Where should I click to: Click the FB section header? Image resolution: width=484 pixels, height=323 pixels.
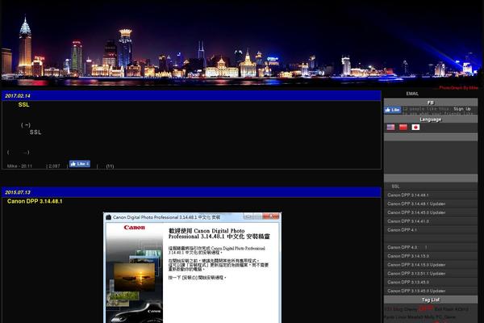click(430, 103)
